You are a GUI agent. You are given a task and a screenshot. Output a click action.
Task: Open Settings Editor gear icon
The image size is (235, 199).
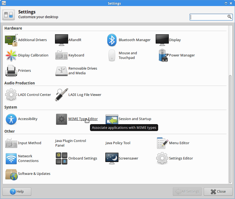click(x=162, y=158)
